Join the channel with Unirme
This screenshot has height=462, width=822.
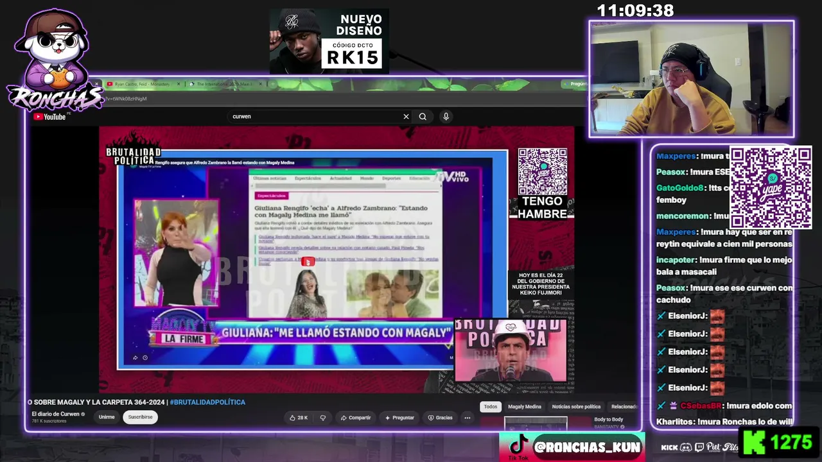click(x=107, y=417)
